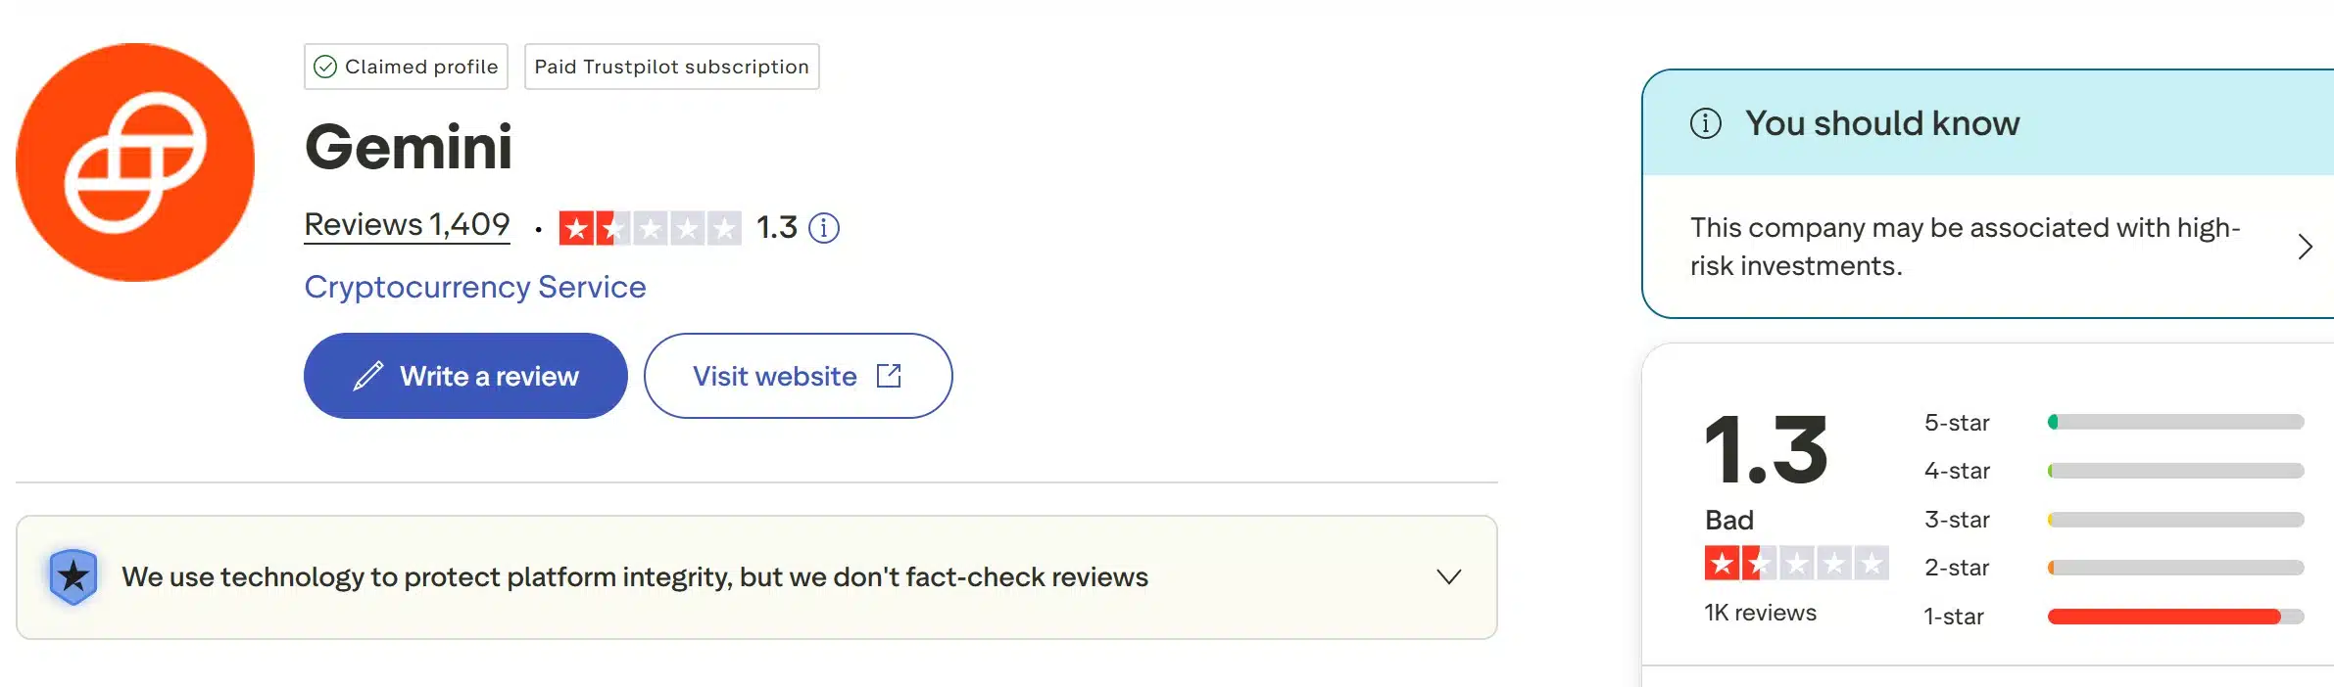Open the high-risk investments warning arrow

tap(2305, 247)
